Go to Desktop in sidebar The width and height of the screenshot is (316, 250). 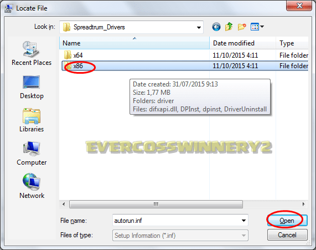tap(32, 87)
